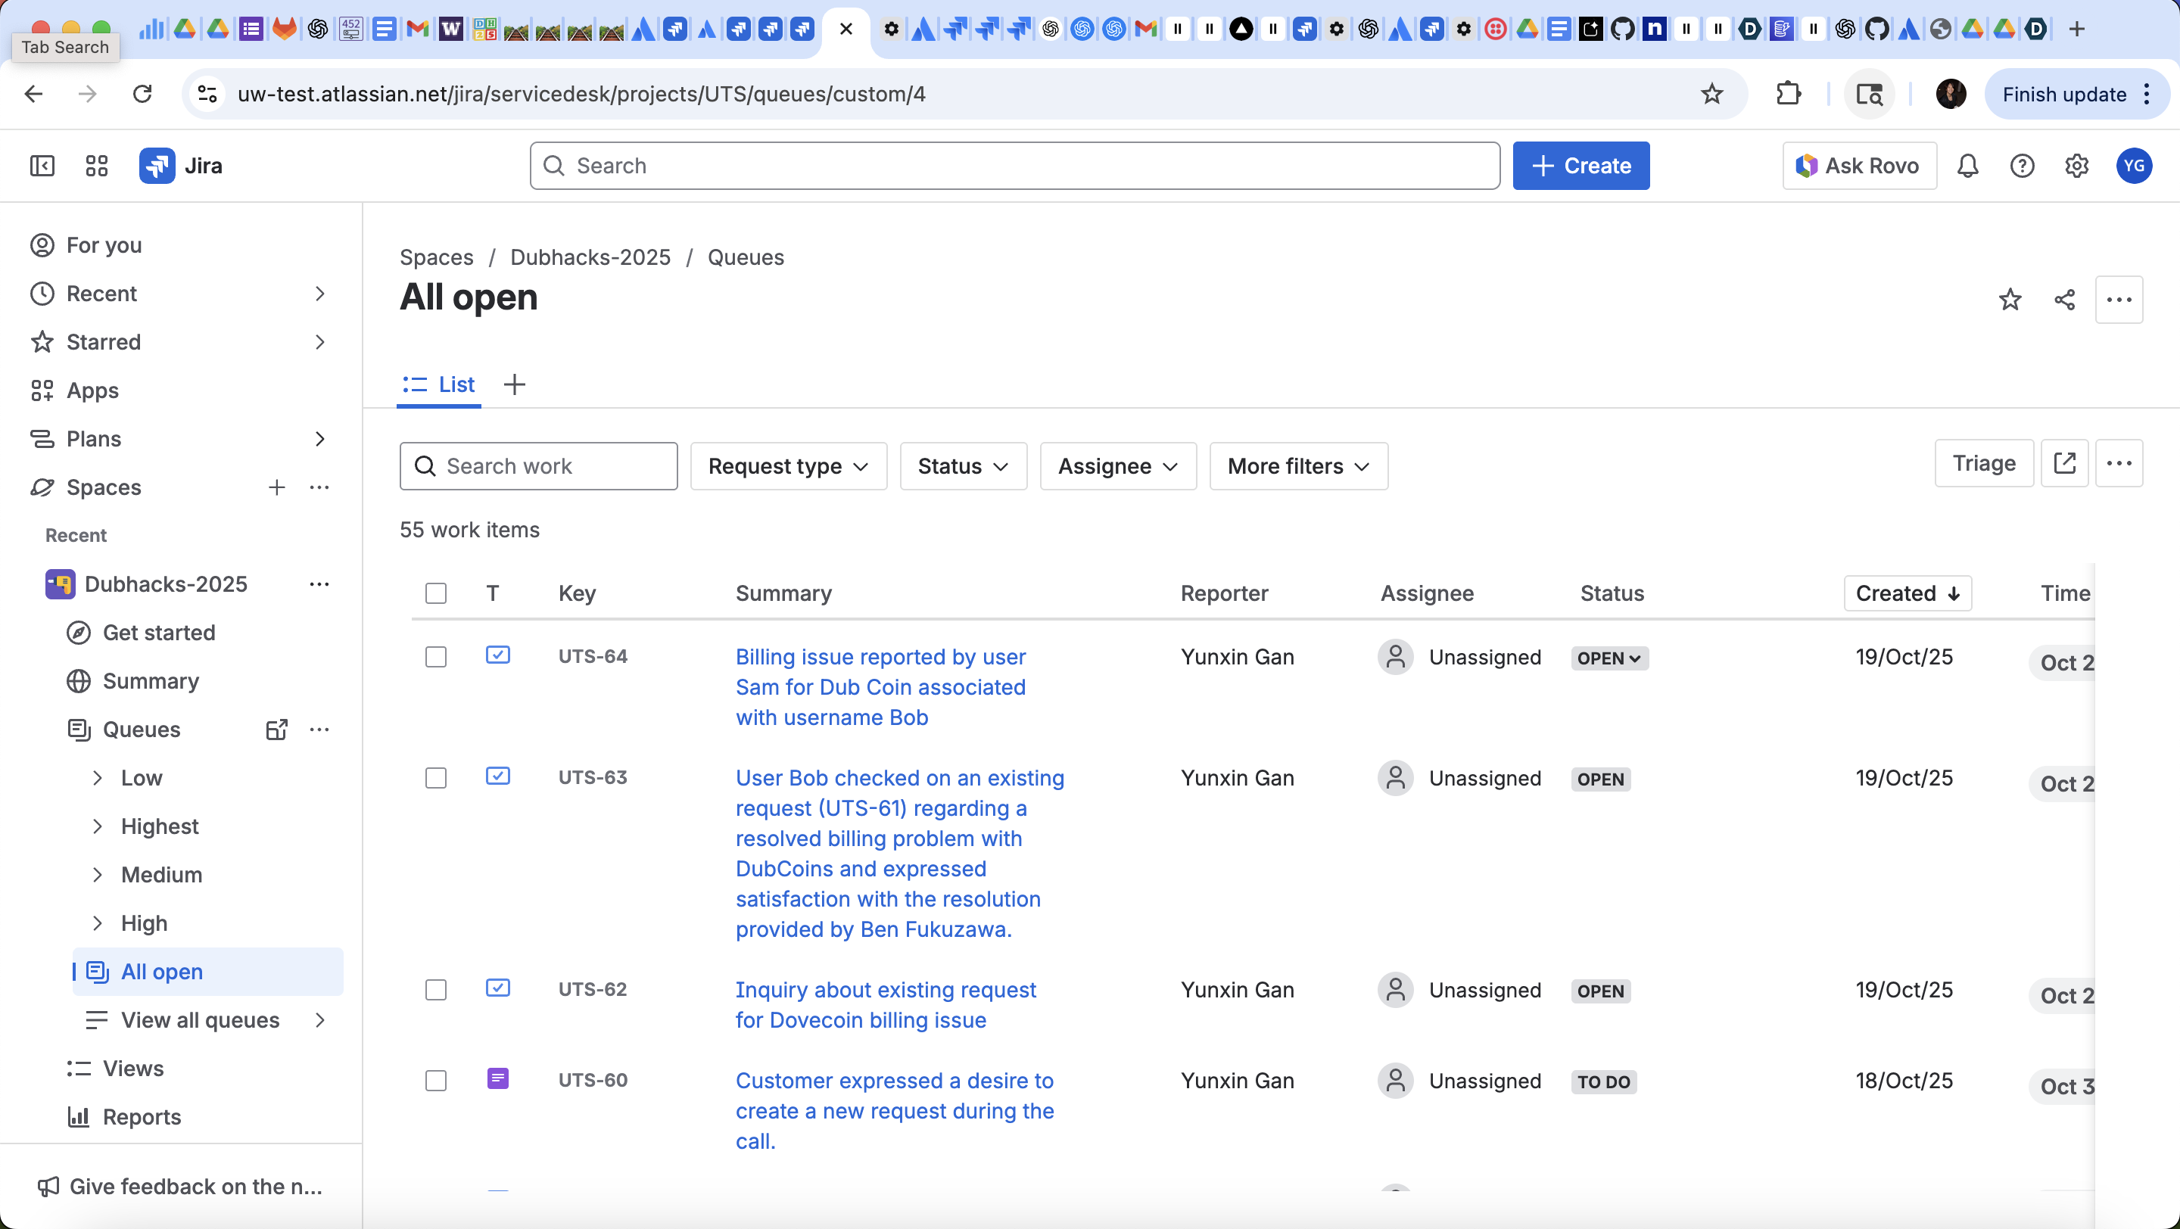The height and width of the screenshot is (1229, 2180).
Task: Open the Request type filter dropdown
Action: click(x=788, y=466)
